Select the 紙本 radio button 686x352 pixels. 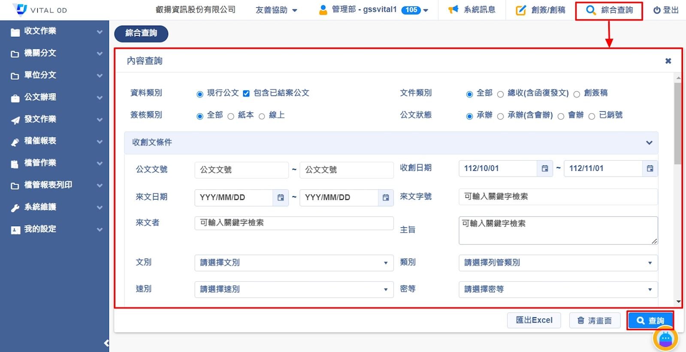pos(231,116)
